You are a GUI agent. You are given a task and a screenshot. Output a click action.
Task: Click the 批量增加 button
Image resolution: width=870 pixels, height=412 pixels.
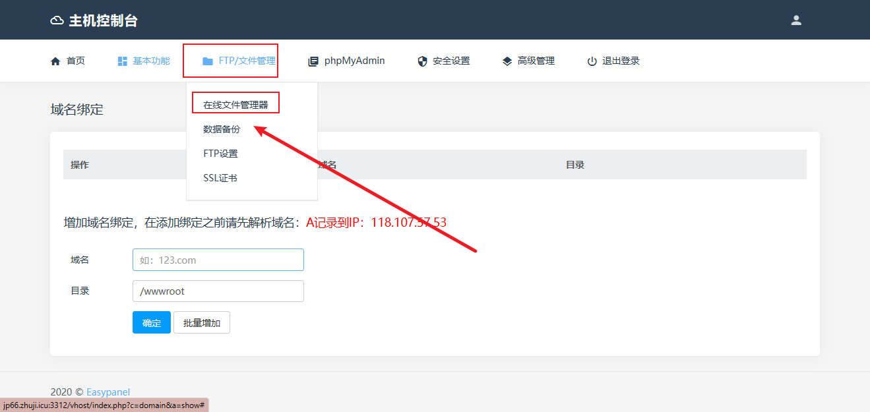click(x=201, y=323)
